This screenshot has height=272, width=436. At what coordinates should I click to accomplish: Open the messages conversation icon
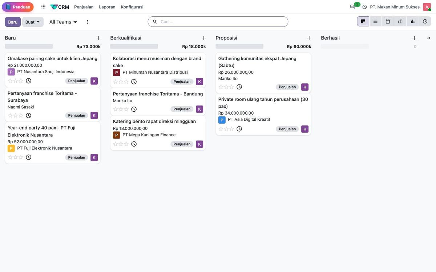point(352,7)
